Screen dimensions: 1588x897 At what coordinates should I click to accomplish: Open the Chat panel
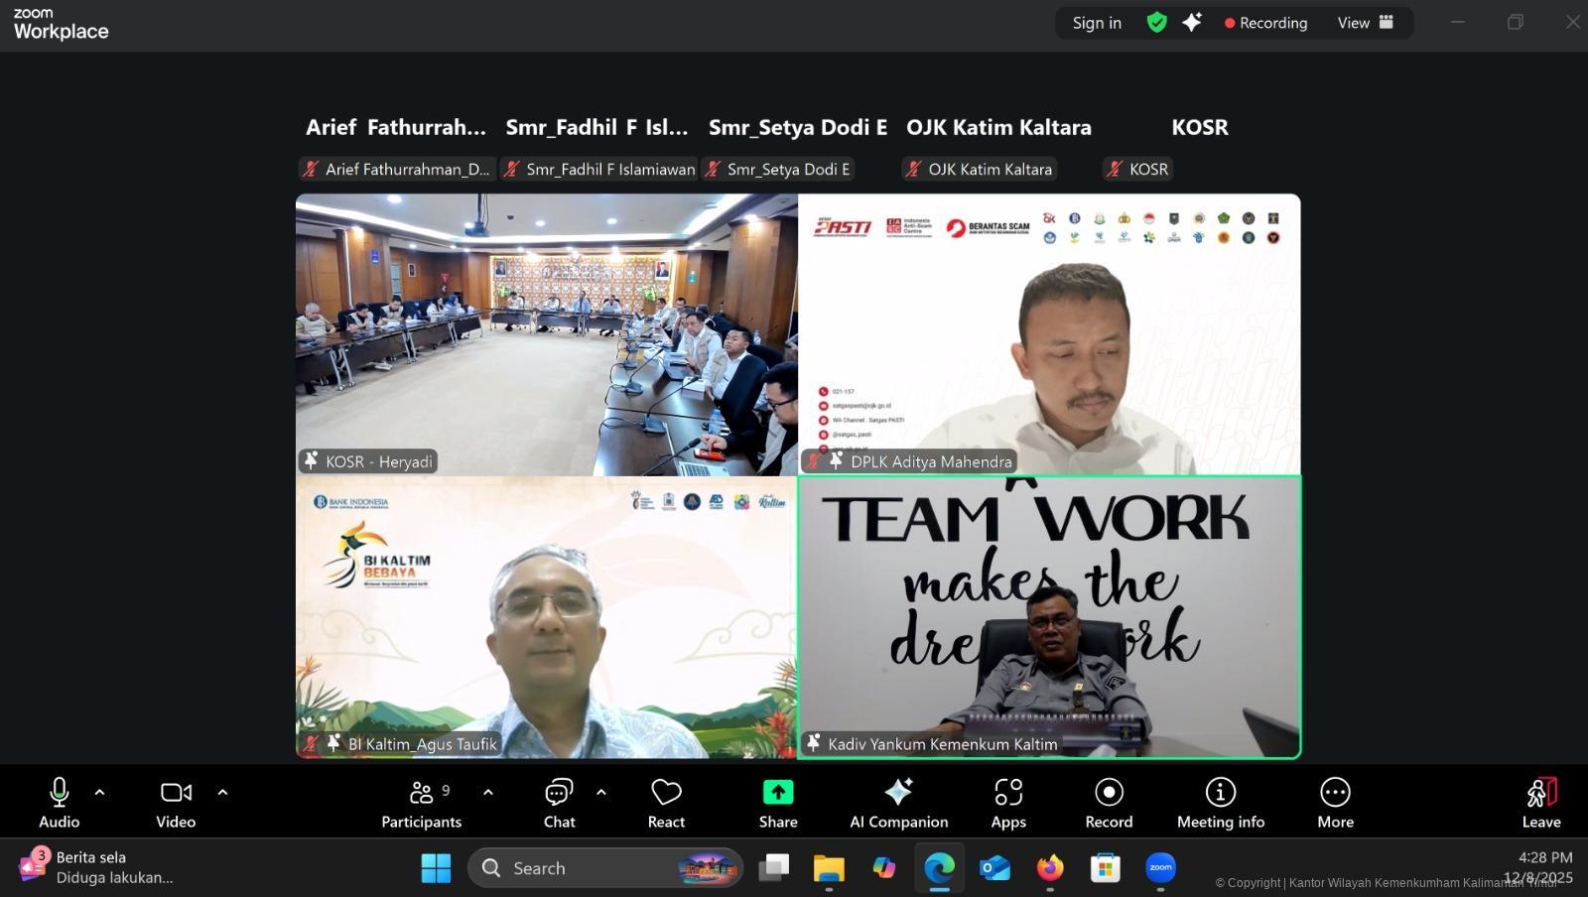tap(559, 803)
